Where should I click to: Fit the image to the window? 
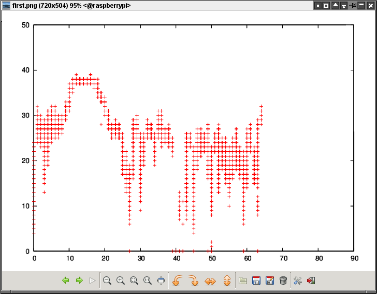click(134, 281)
